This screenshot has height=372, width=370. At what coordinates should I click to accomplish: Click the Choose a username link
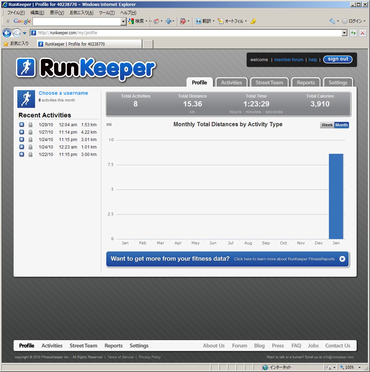coord(63,93)
